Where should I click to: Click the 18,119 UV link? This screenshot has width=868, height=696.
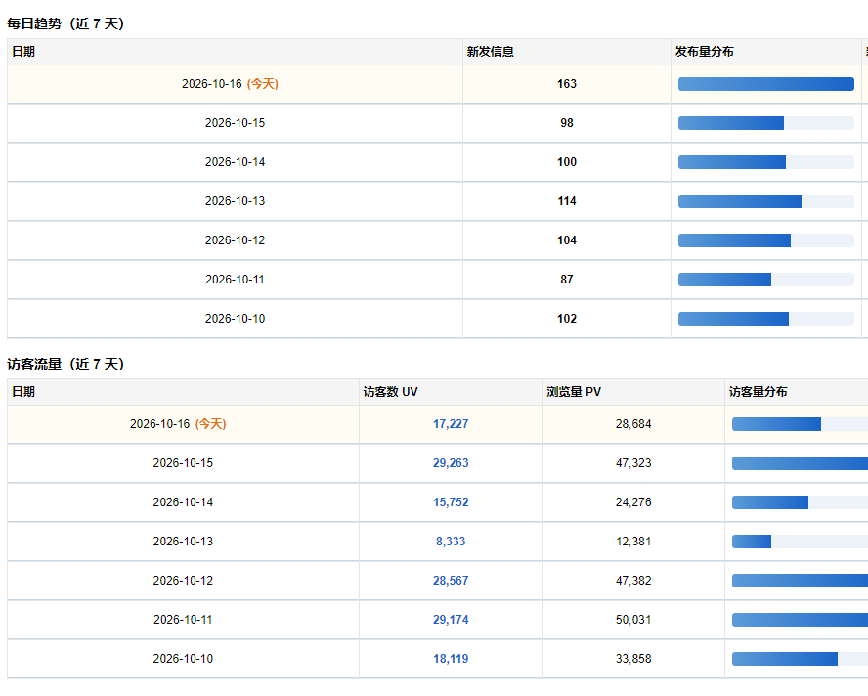coord(451,658)
